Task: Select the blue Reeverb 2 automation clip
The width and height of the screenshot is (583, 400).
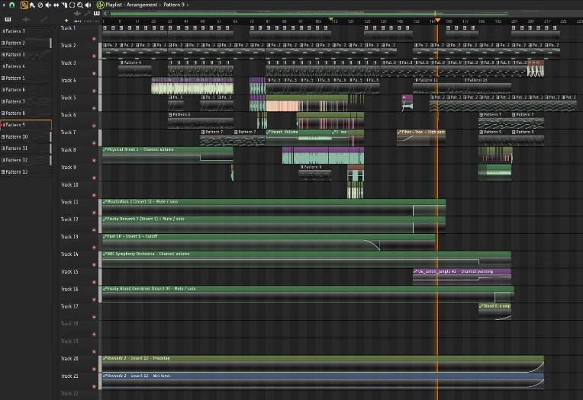Action: coord(323,381)
